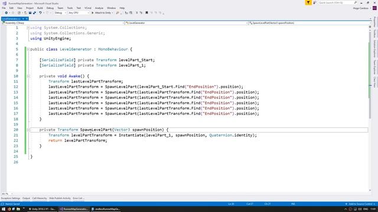Open the Edit menu

(11, 8)
